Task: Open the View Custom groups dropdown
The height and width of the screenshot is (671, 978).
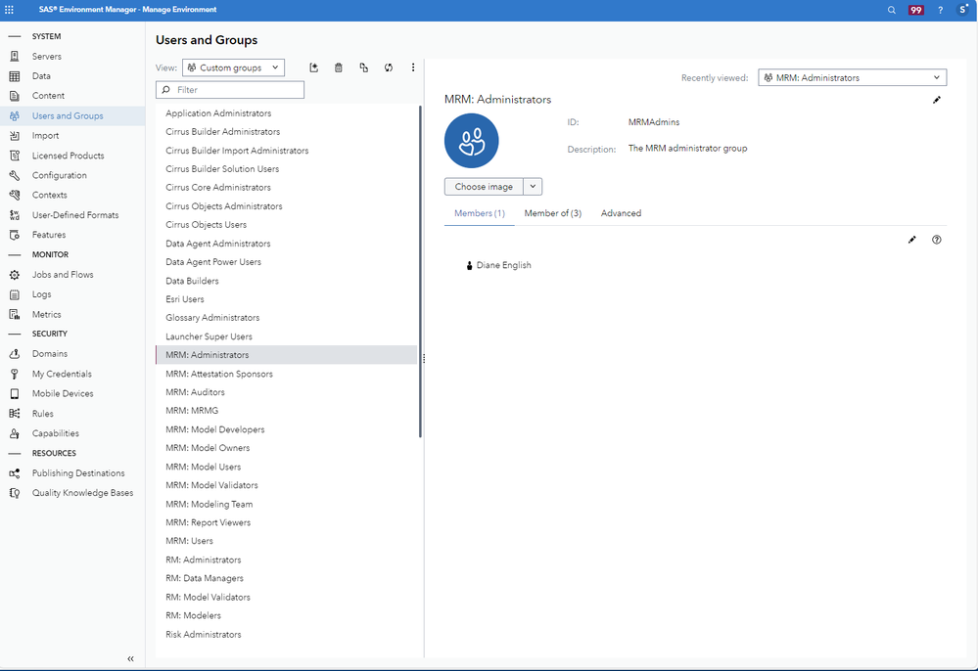Action: pos(233,67)
